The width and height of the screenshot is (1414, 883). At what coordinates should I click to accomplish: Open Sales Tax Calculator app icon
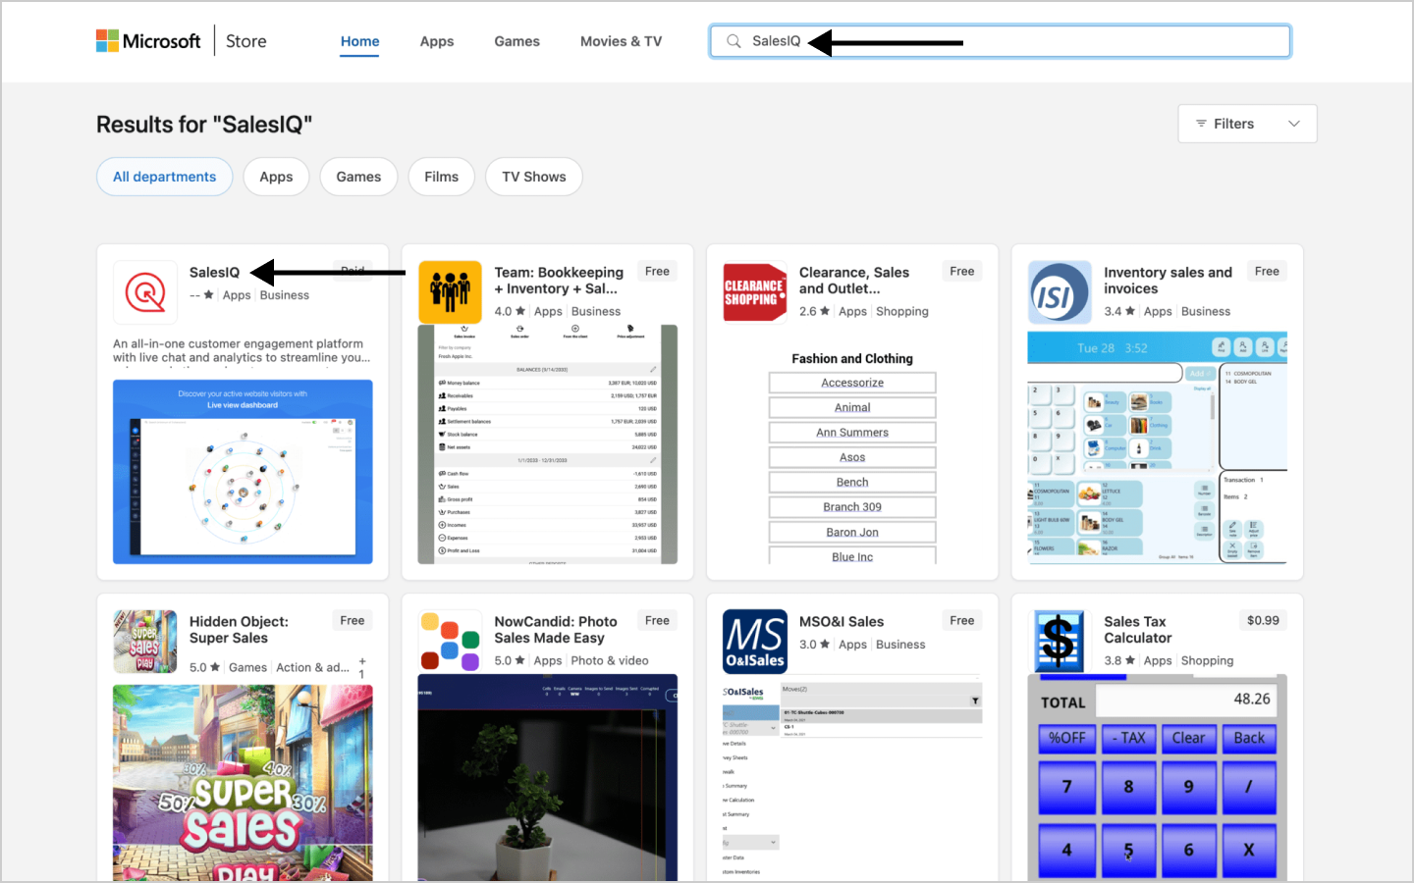coord(1060,642)
